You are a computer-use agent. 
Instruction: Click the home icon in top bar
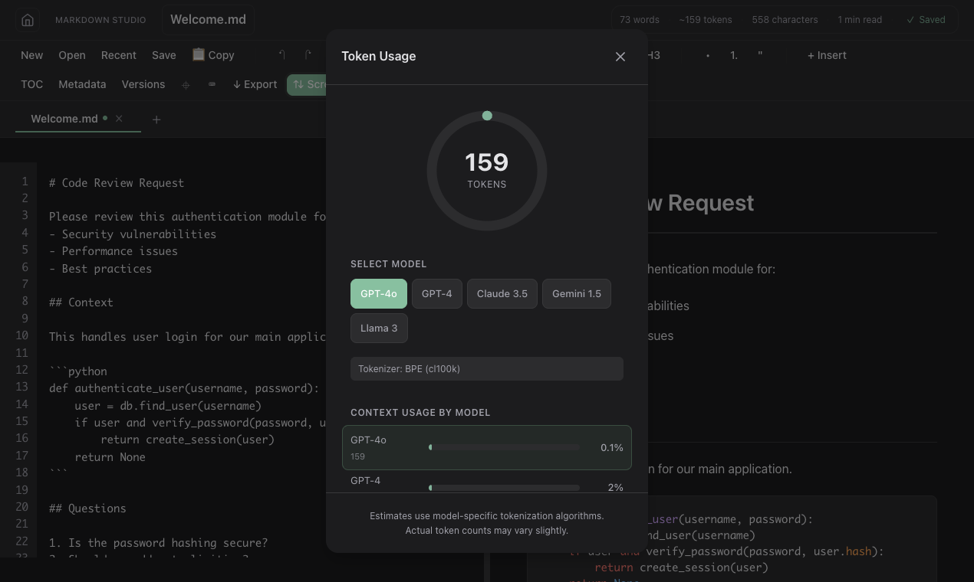pyautogui.click(x=28, y=20)
